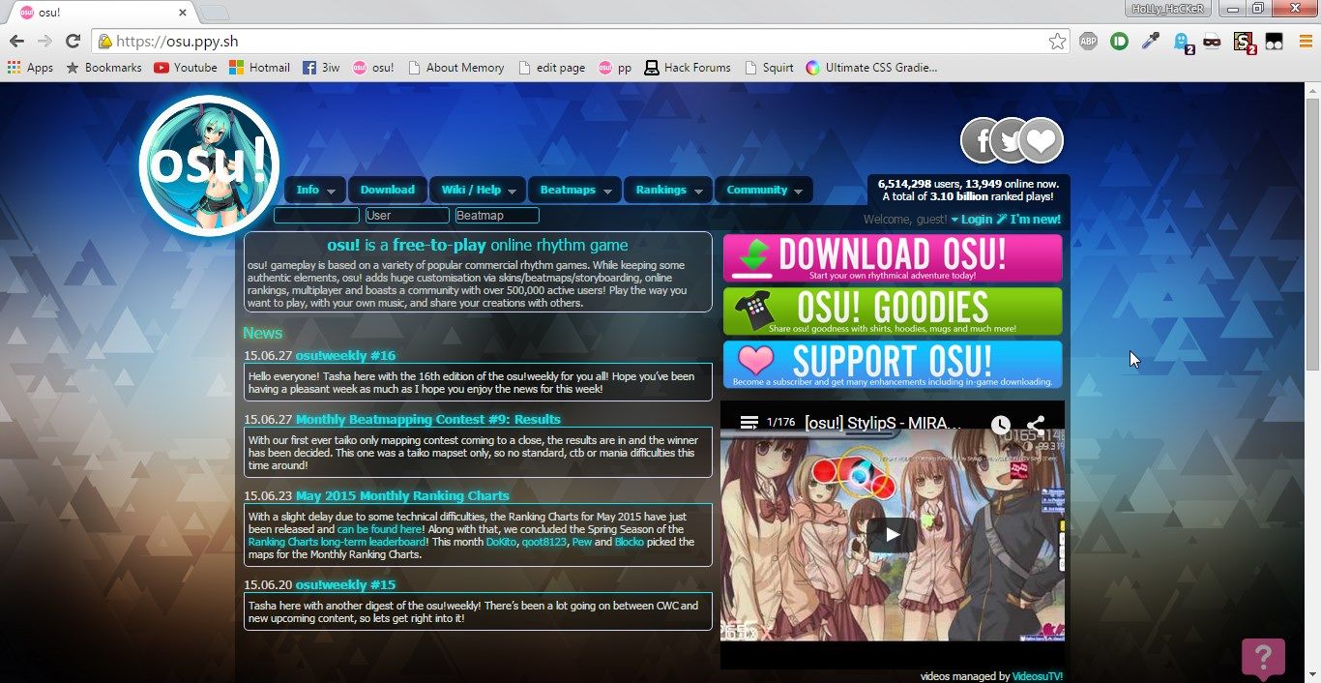Viewport: 1321px width, 683px height.
Task: Click the heart support icon in header
Action: point(1042,140)
